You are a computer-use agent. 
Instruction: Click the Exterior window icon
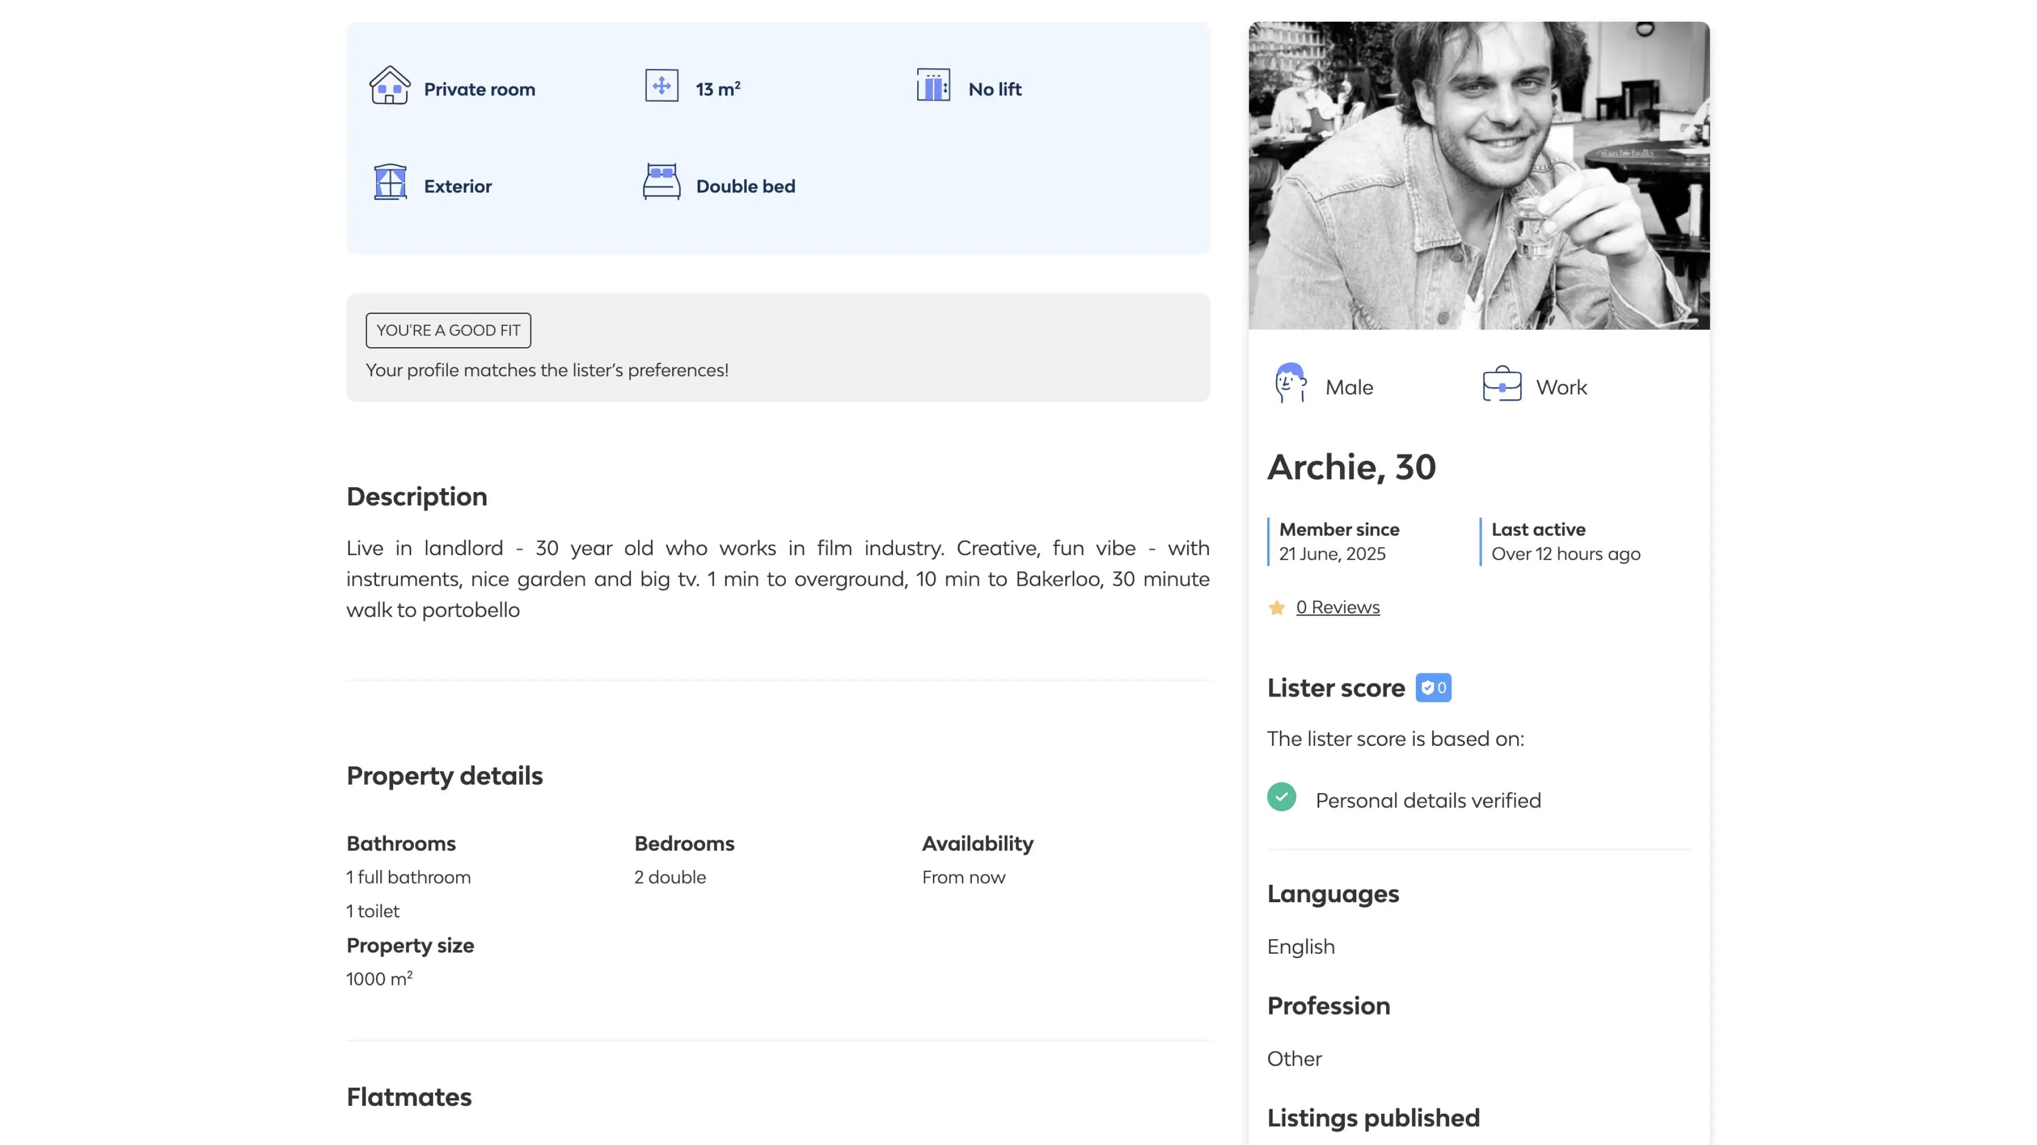390,182
